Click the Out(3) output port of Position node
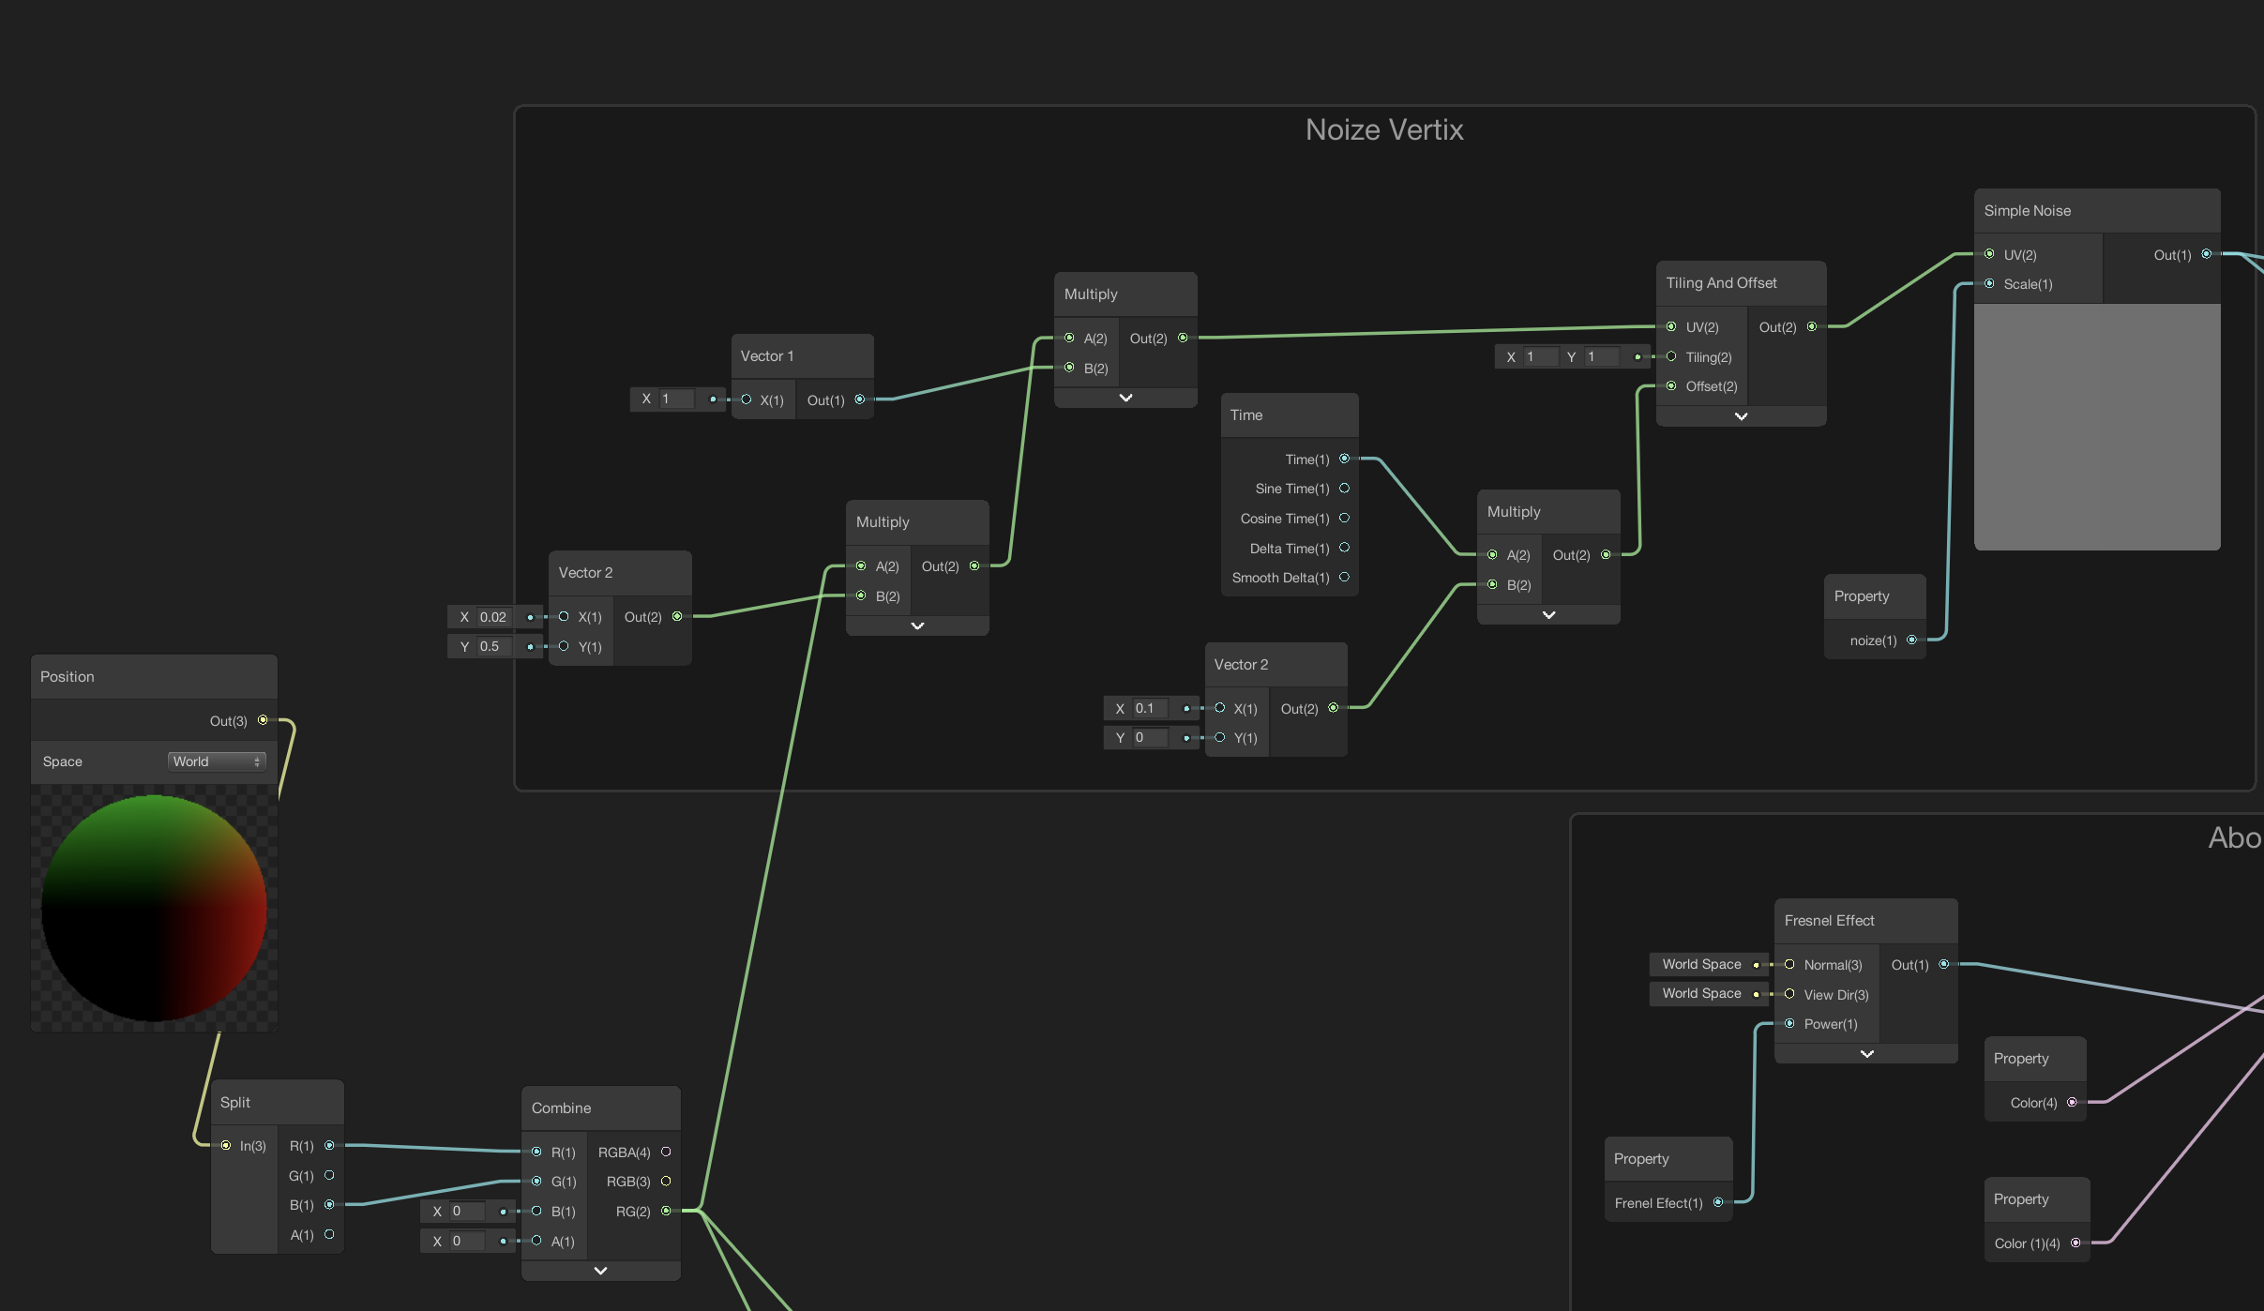Viewport: 2264px width, 1311px height. tap(264, 719)
